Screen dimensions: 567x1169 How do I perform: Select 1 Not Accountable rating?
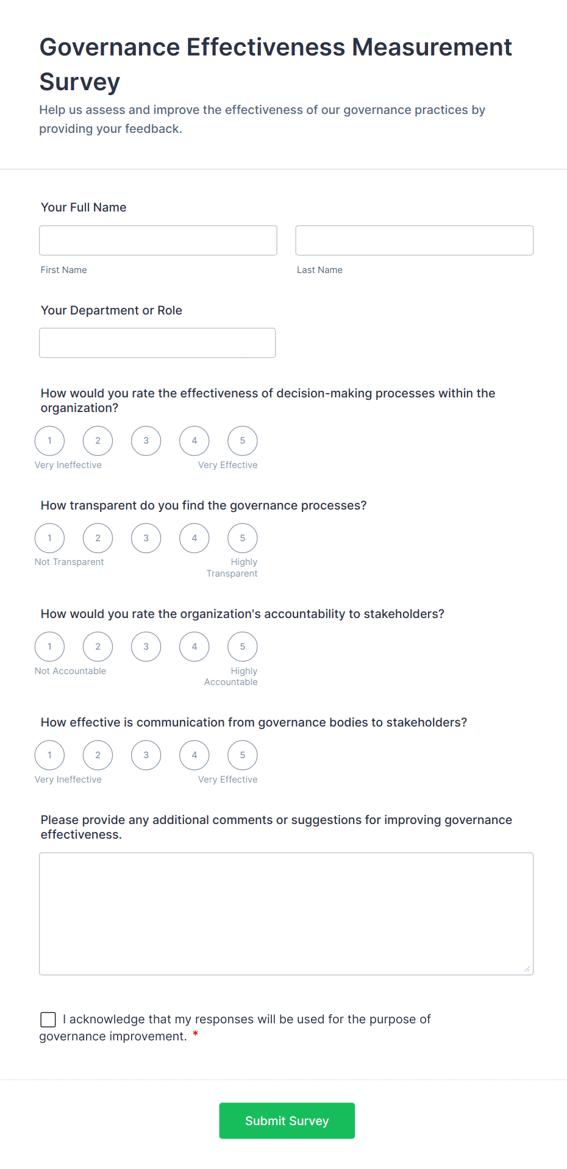[x=49, y=647]
